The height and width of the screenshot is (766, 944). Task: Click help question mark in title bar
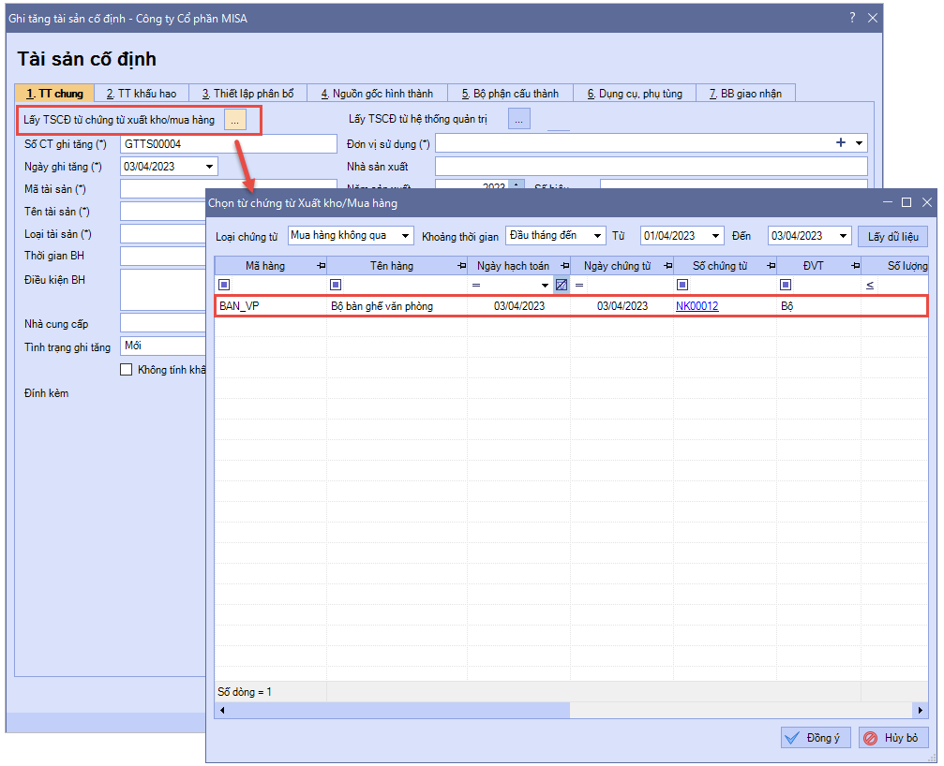852,18
